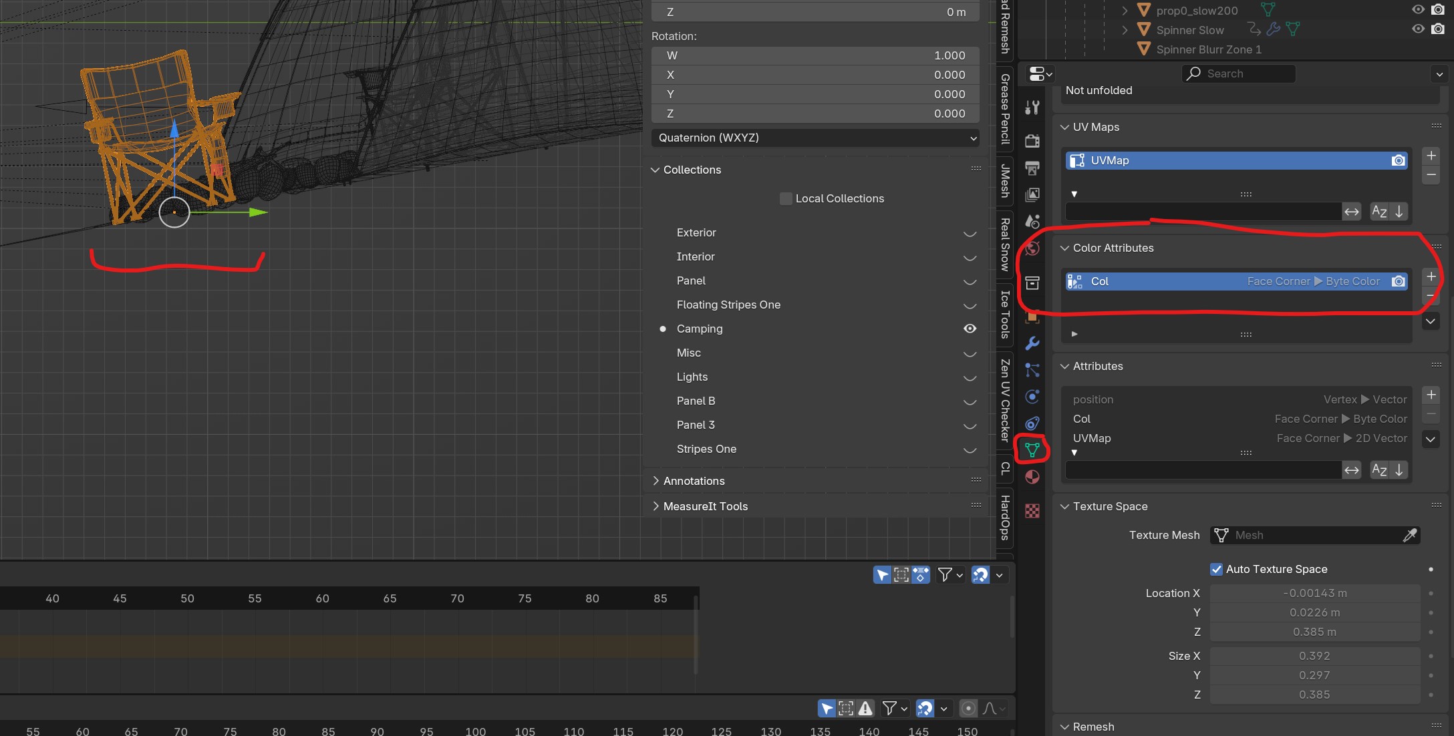Disable Auto Texture Space checkbox
The width and height of the screenshot is (1454, 736).
[1216, 569]
